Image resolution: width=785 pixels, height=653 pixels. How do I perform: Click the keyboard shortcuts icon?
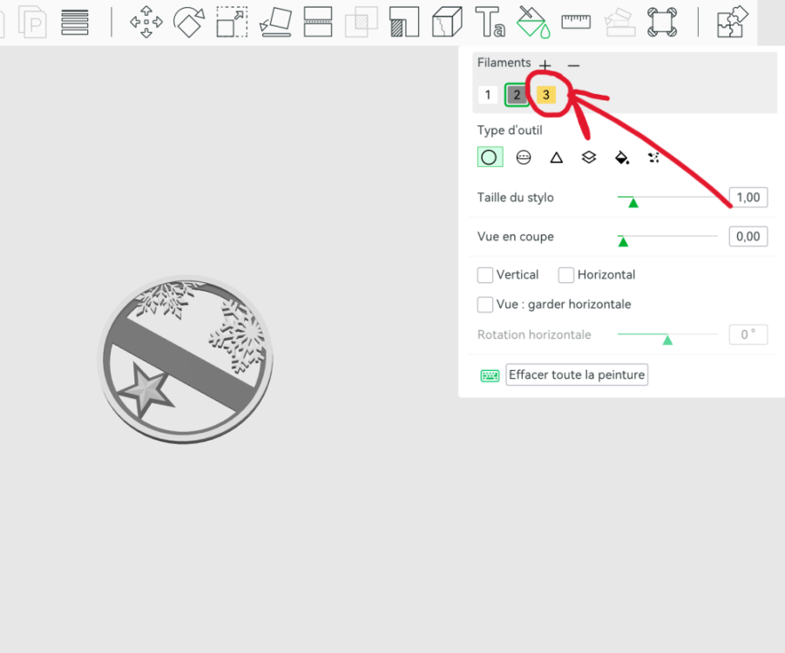491,375
